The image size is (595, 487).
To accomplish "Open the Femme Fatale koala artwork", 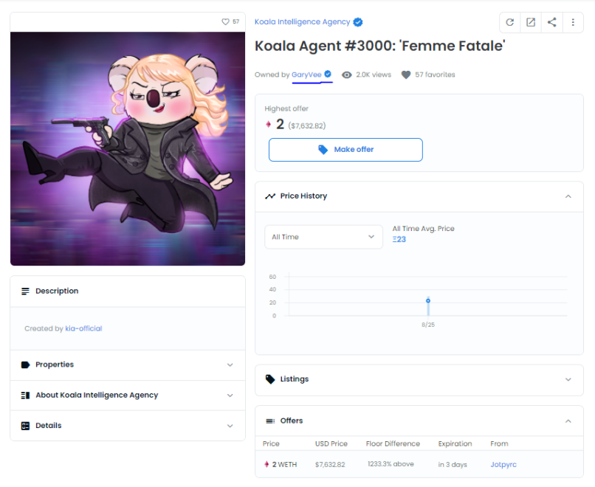I will 128,148.
